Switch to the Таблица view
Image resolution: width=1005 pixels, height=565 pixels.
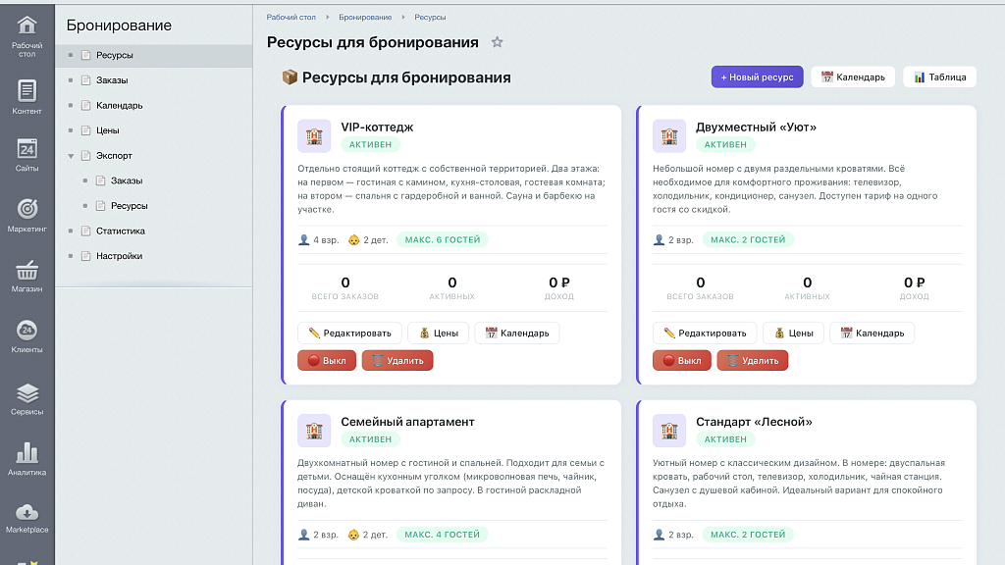(939, 77)
